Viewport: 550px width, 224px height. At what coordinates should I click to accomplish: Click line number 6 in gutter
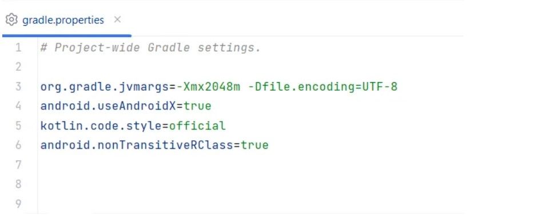18,145
